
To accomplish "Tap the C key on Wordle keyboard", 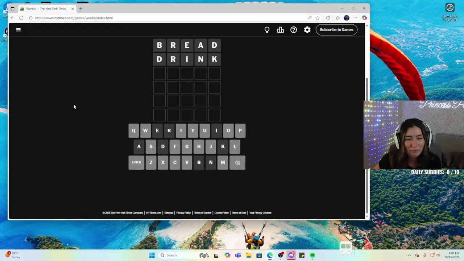I will (175, 162).
